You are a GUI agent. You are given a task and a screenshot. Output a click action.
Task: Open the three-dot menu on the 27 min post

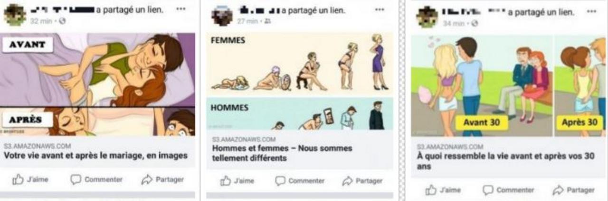tap(380, 9)
